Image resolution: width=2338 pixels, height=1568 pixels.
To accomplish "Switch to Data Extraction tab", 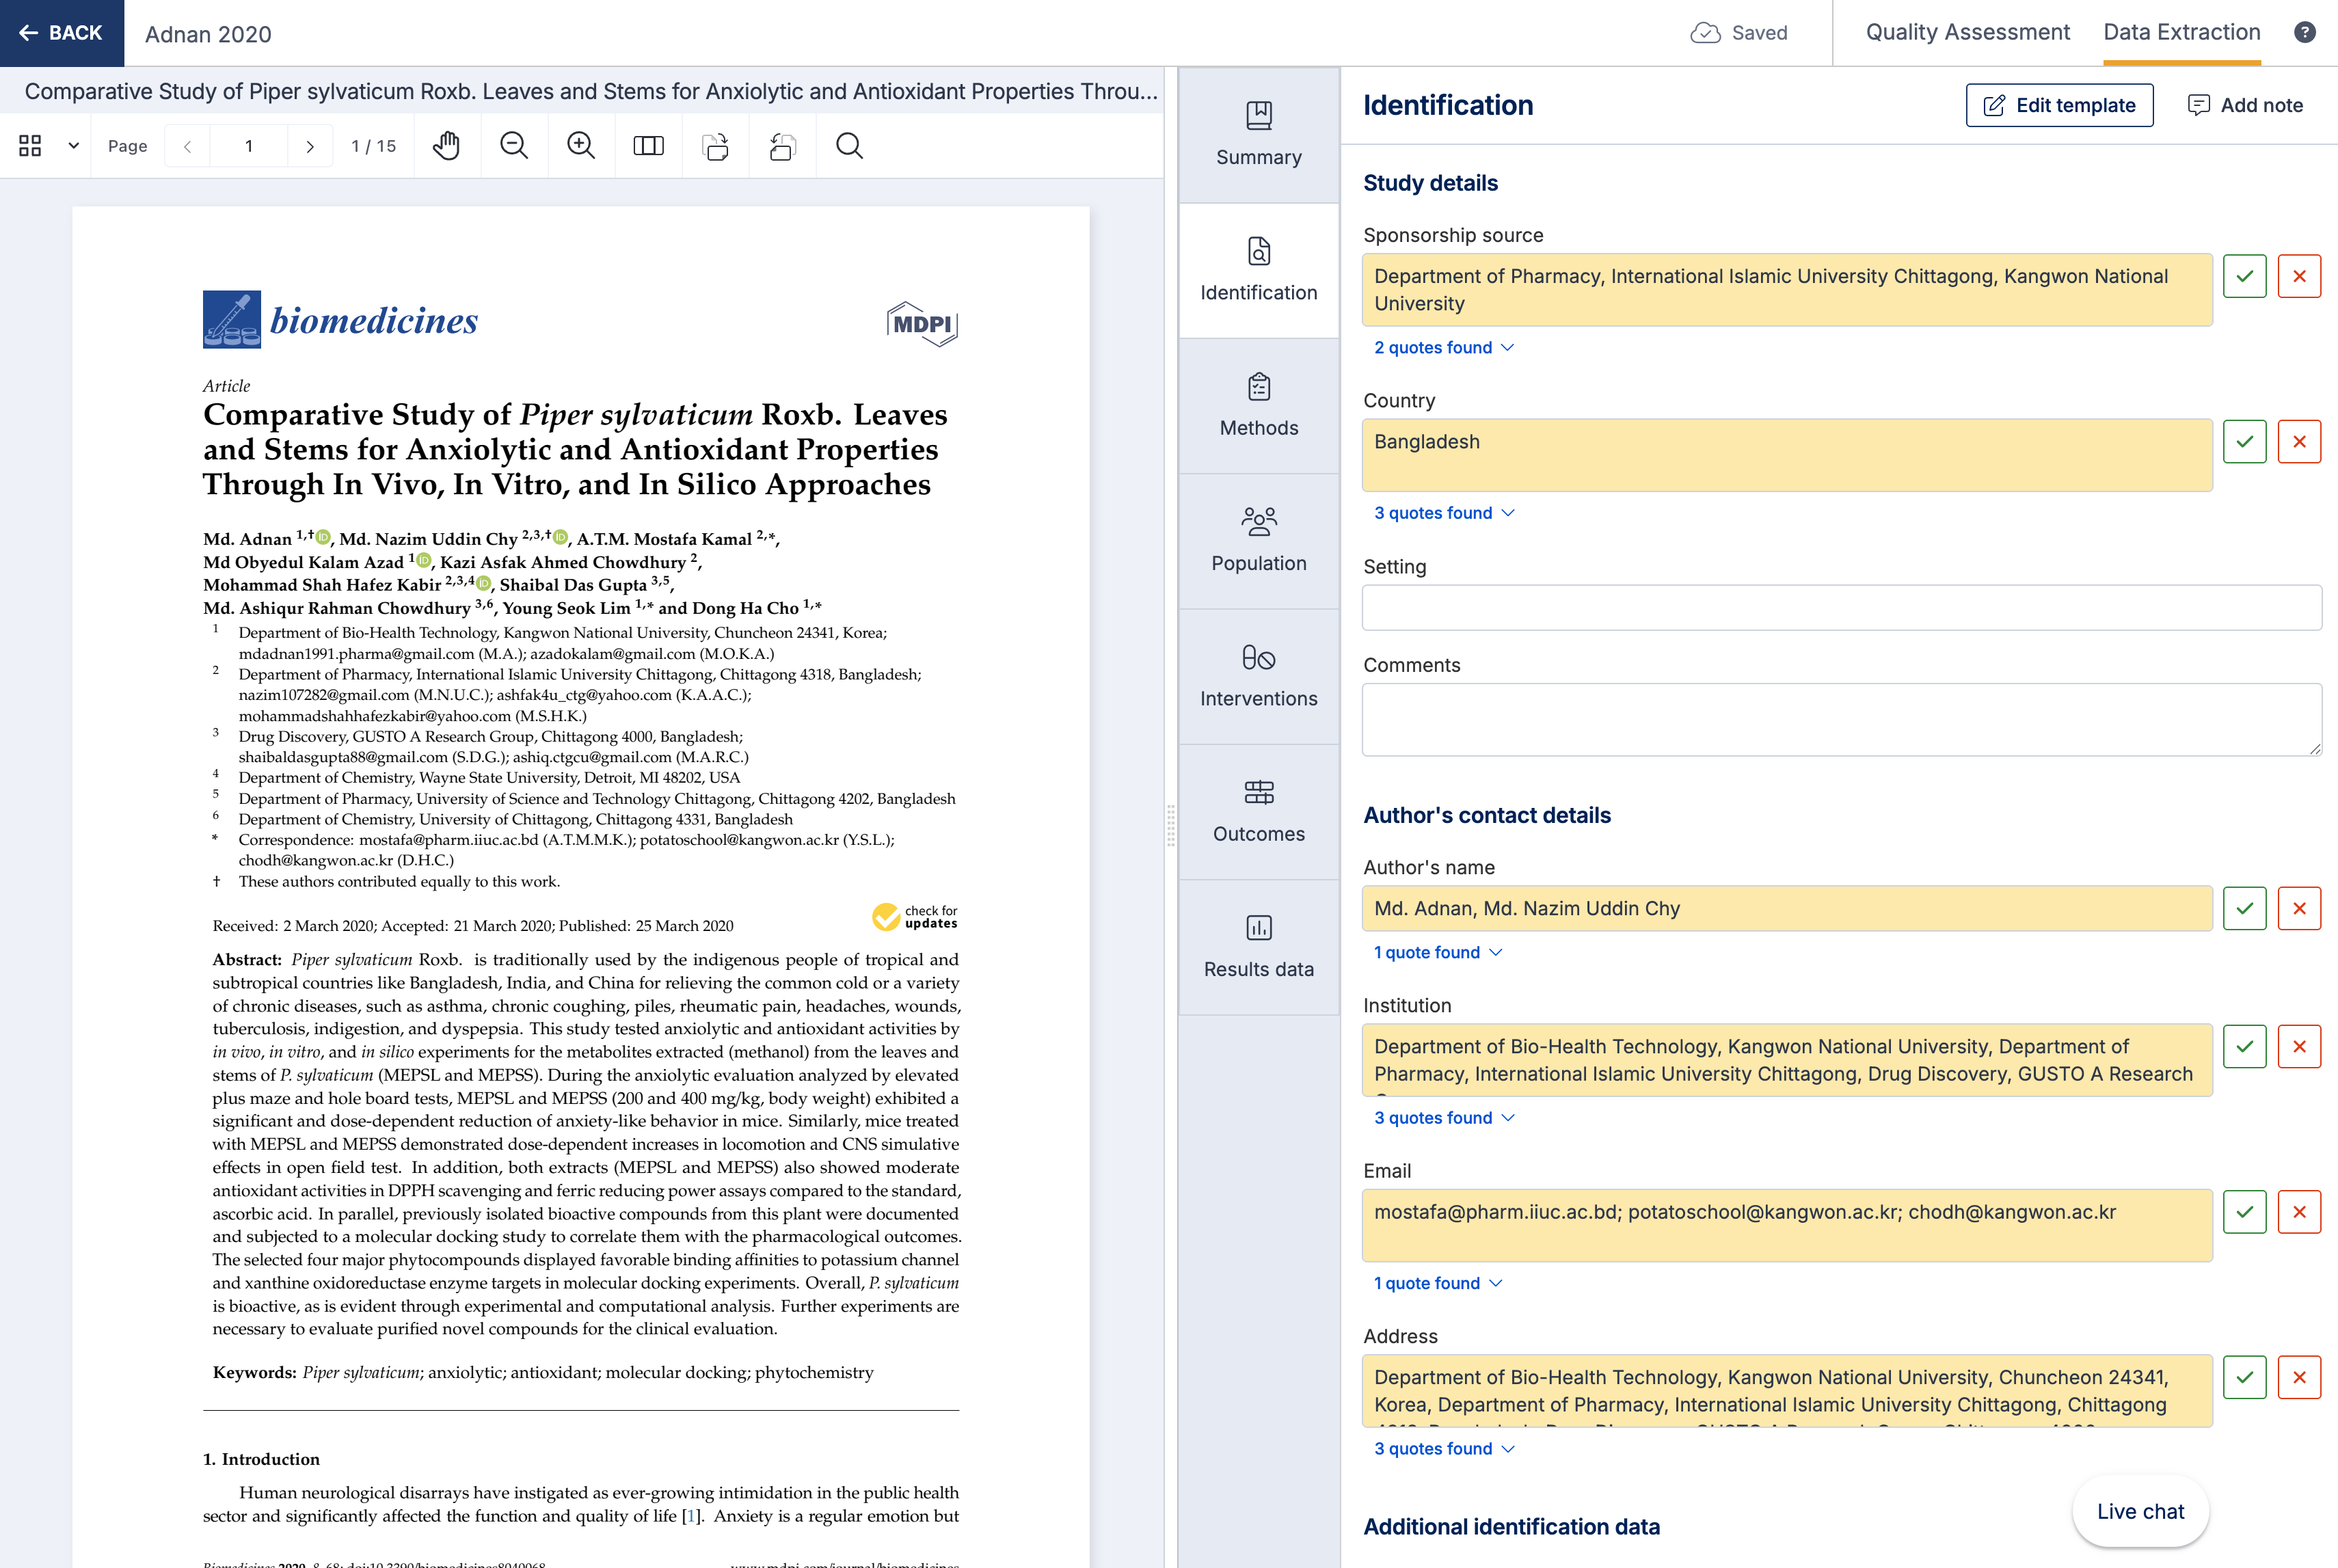I will 2181,32.
